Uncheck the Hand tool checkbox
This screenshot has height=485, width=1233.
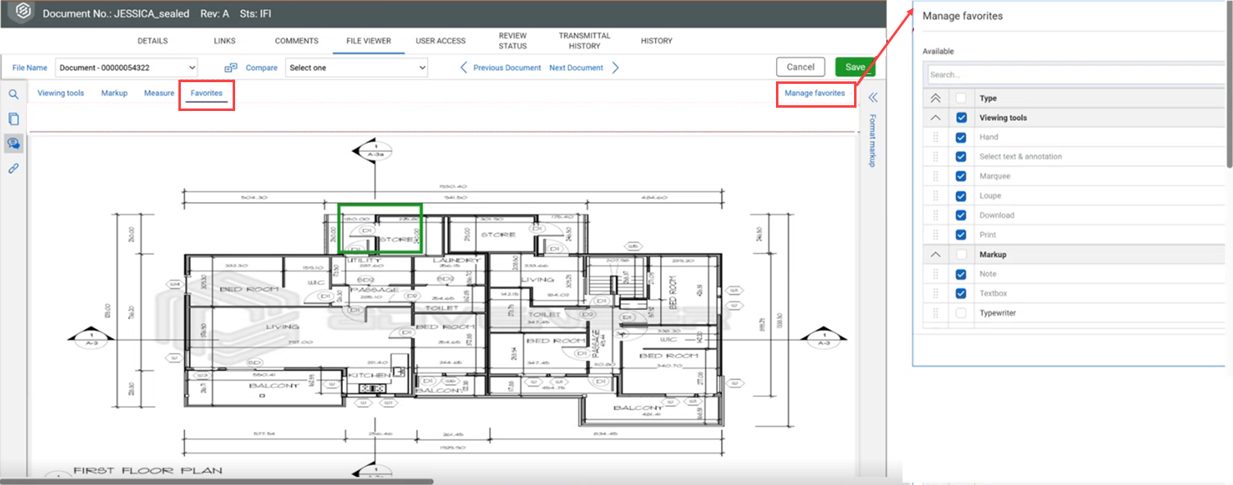click(x=961, y=137)
